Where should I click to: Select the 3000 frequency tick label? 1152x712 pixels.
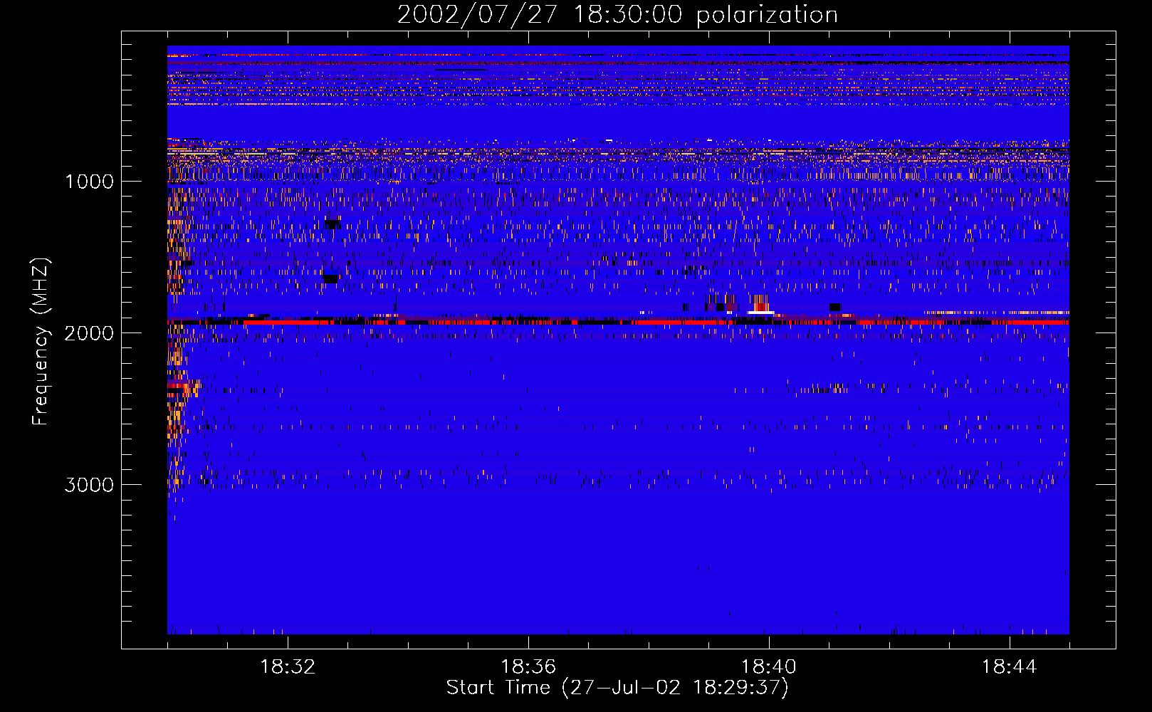tap(89, 485)
